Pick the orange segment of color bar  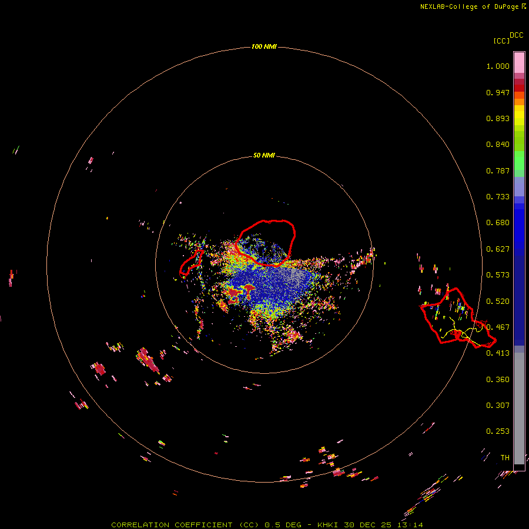click(519, 102)
